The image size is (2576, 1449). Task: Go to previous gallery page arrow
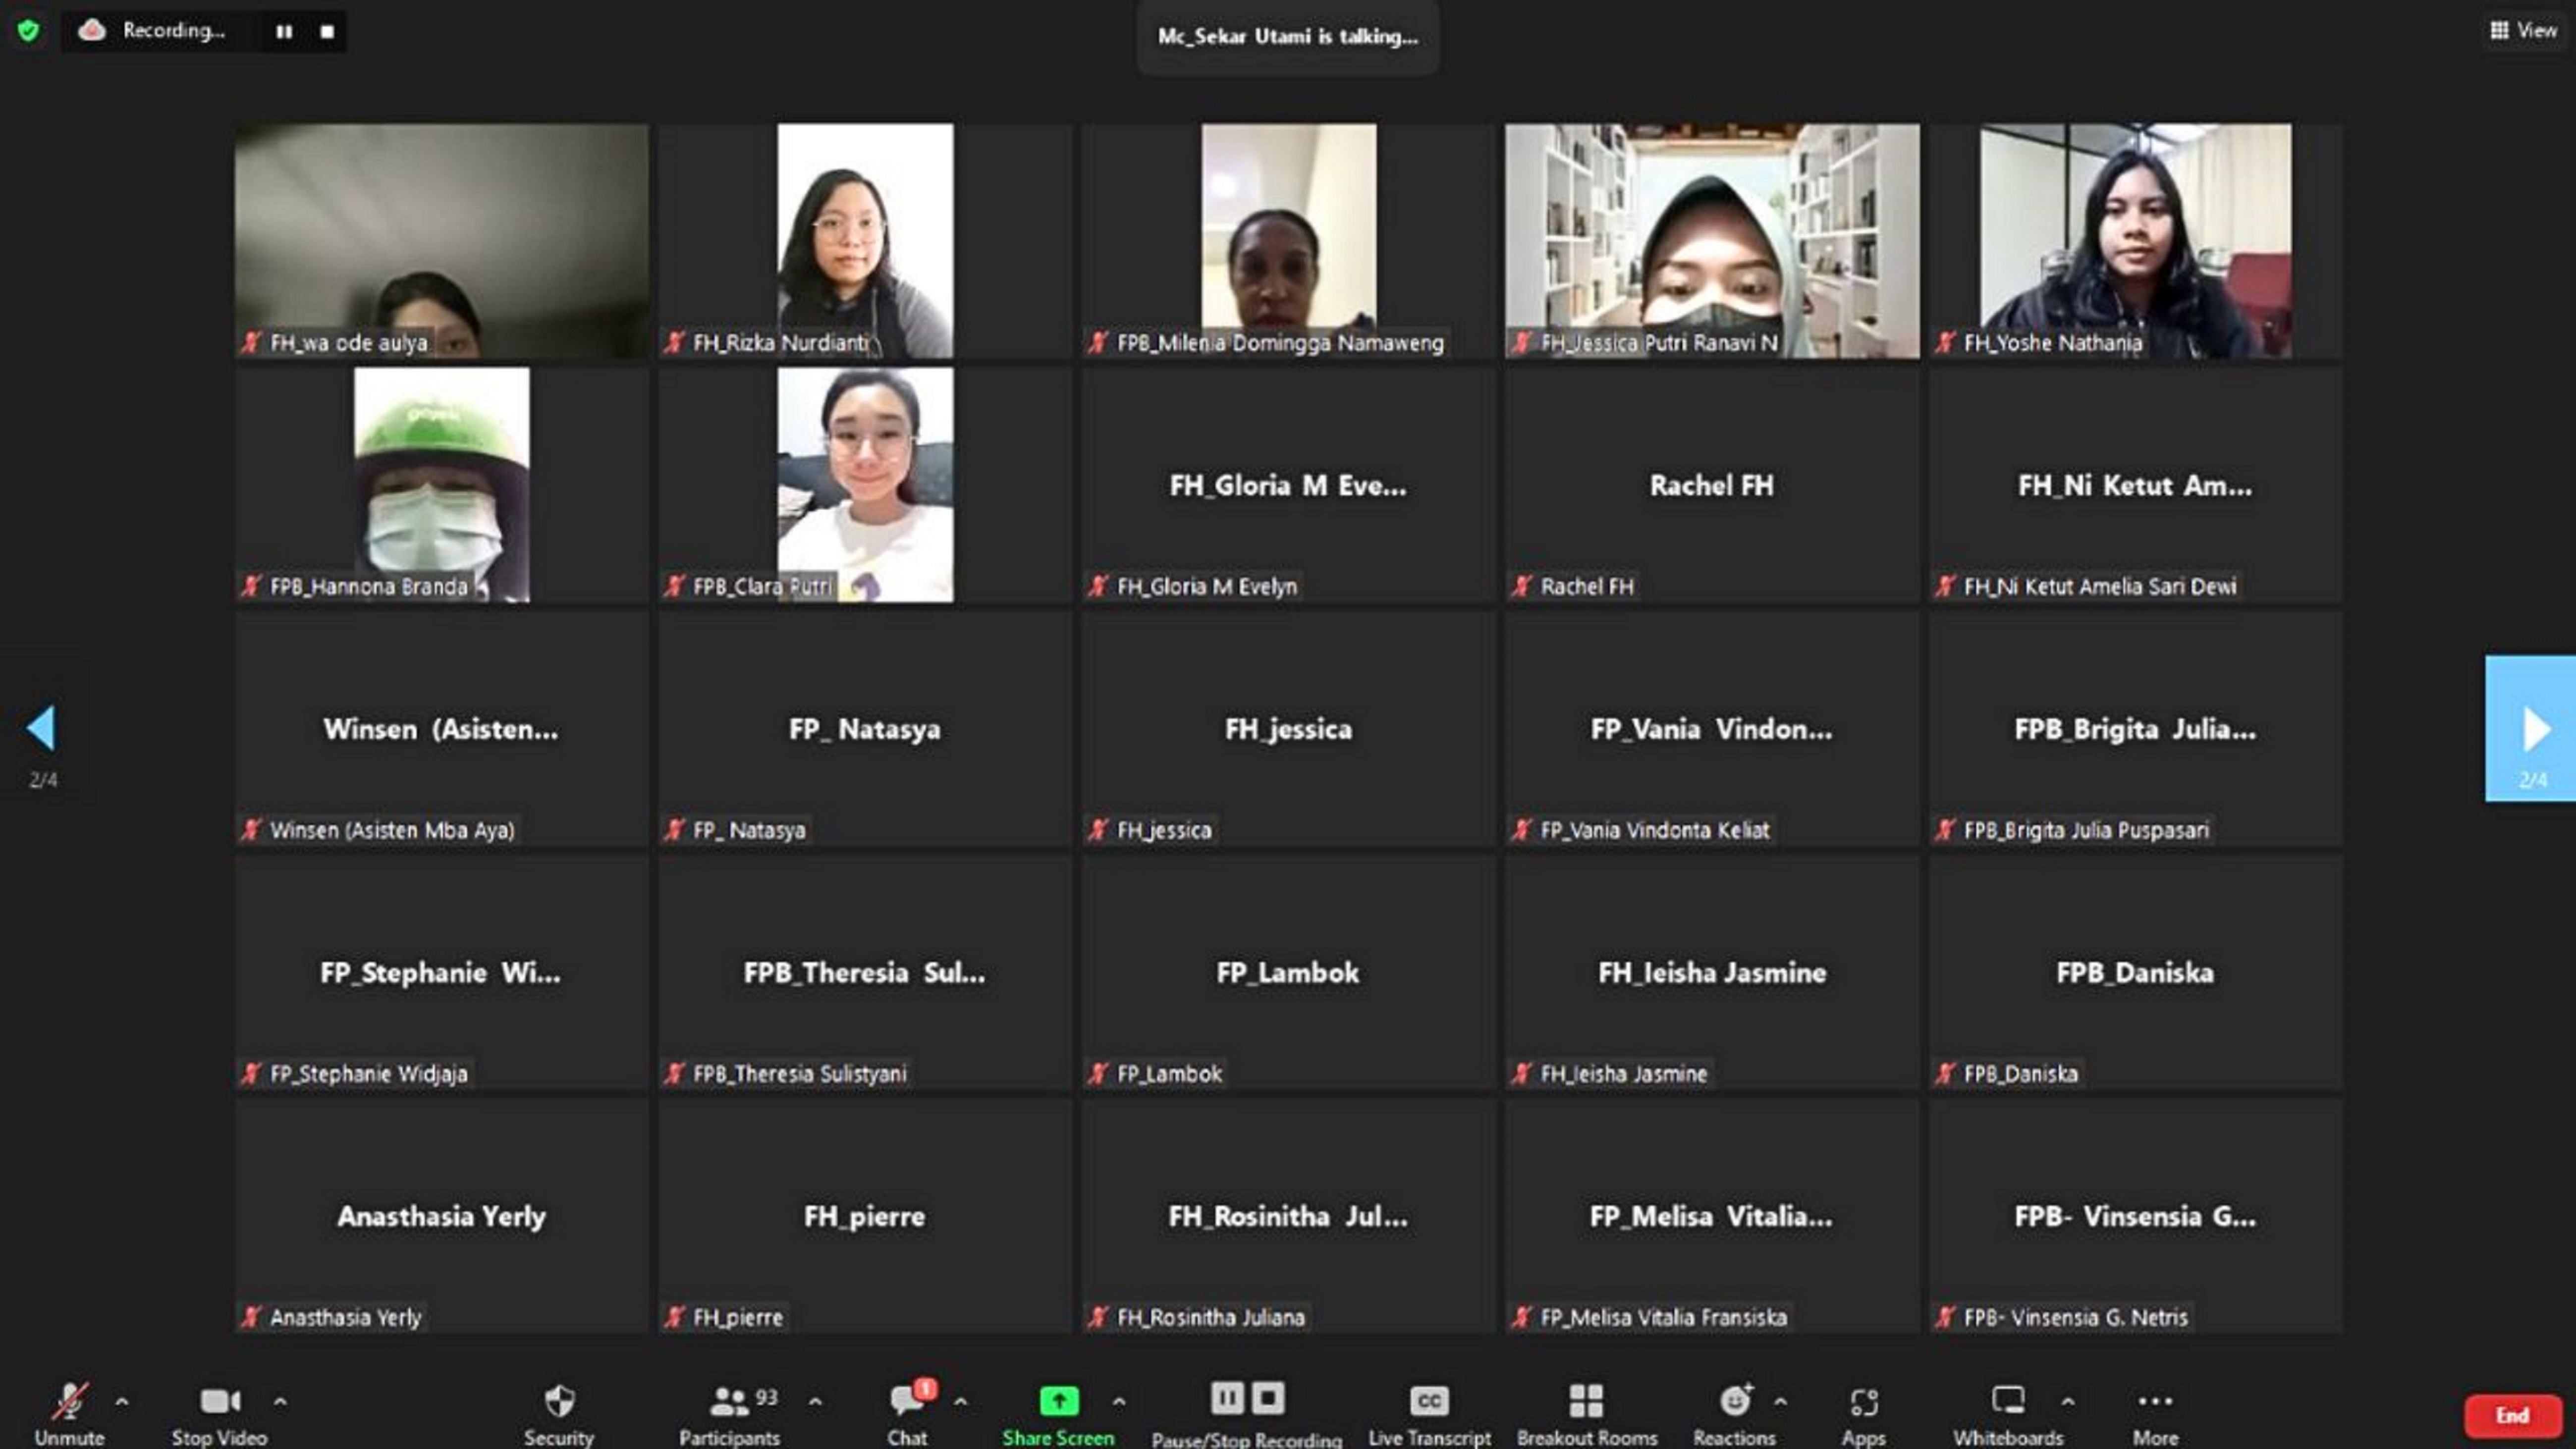[42, 729]
